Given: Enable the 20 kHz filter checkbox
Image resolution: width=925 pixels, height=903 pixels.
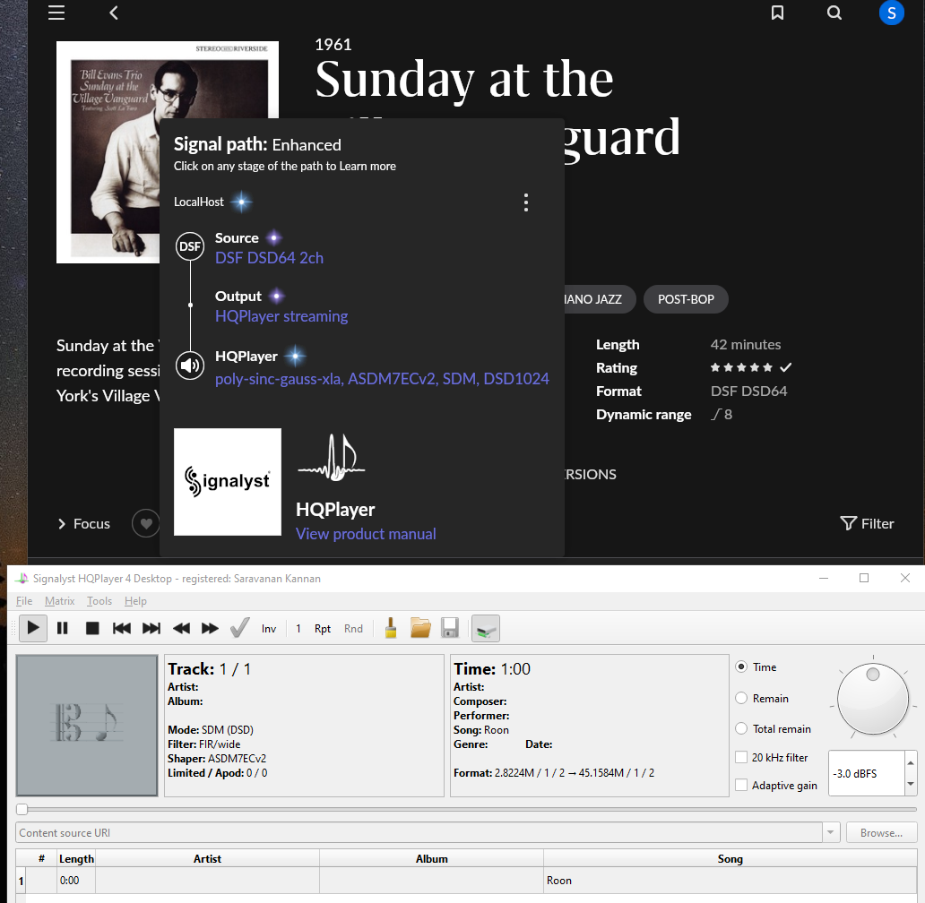Looking at the screenshot, I should pyautogui.click(x=741, y=757).
